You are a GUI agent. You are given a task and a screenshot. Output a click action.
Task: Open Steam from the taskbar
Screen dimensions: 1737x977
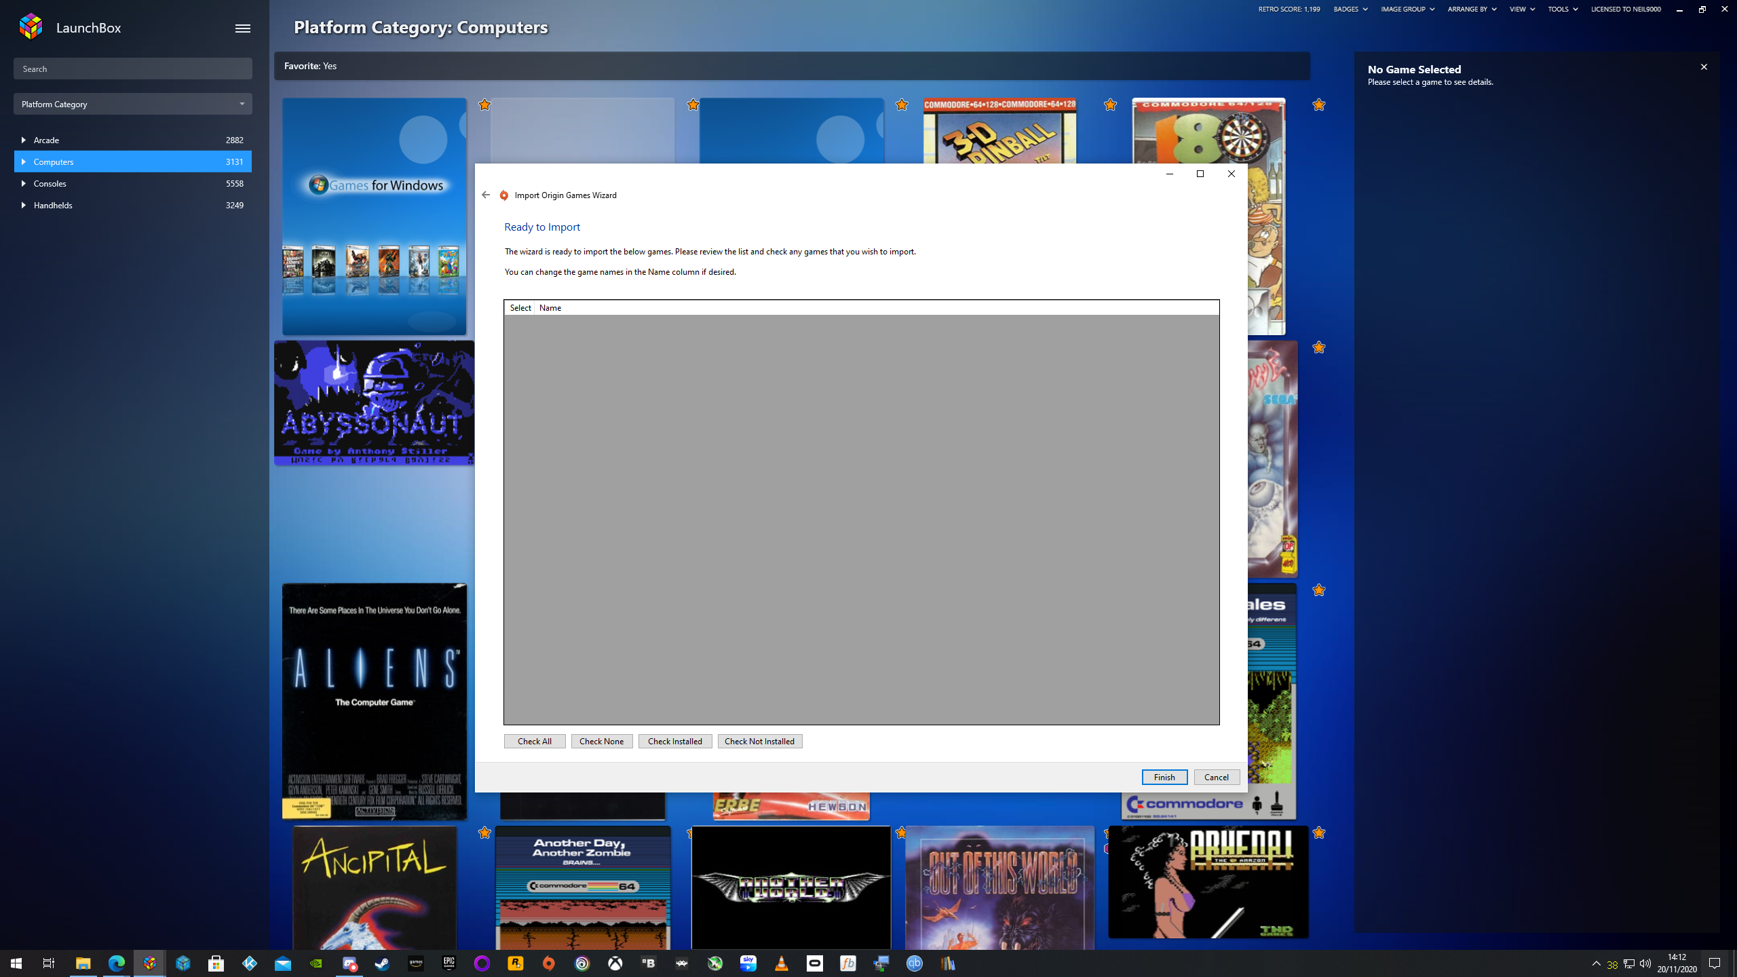pos(382,963)
